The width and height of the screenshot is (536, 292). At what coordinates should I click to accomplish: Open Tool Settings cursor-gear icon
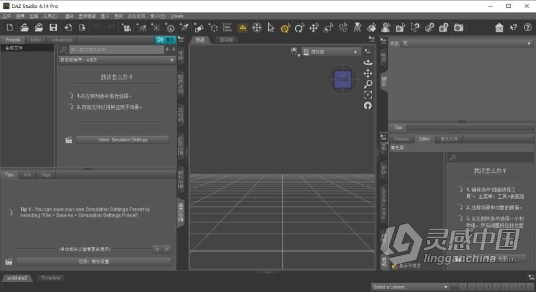click(x=415, y=27)
